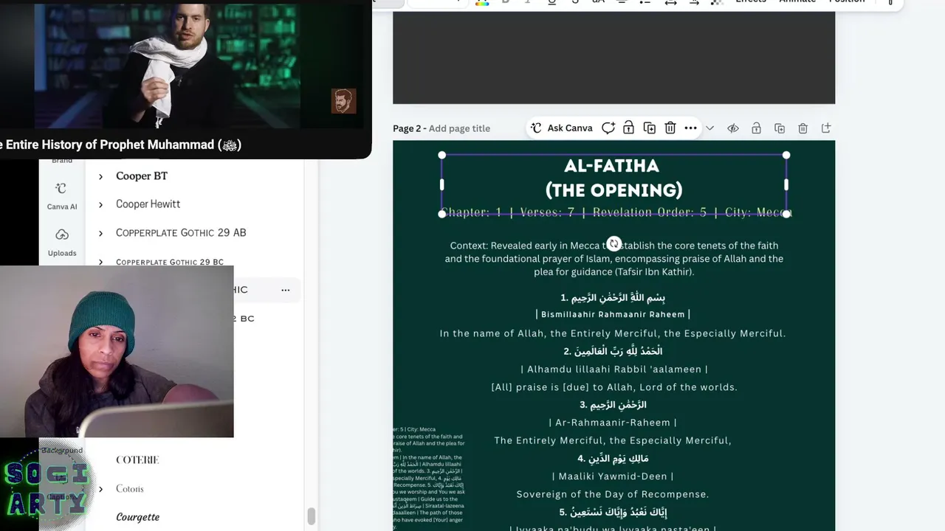
Task: Delete the selected element with trash icon
Action: click(670, 128)
